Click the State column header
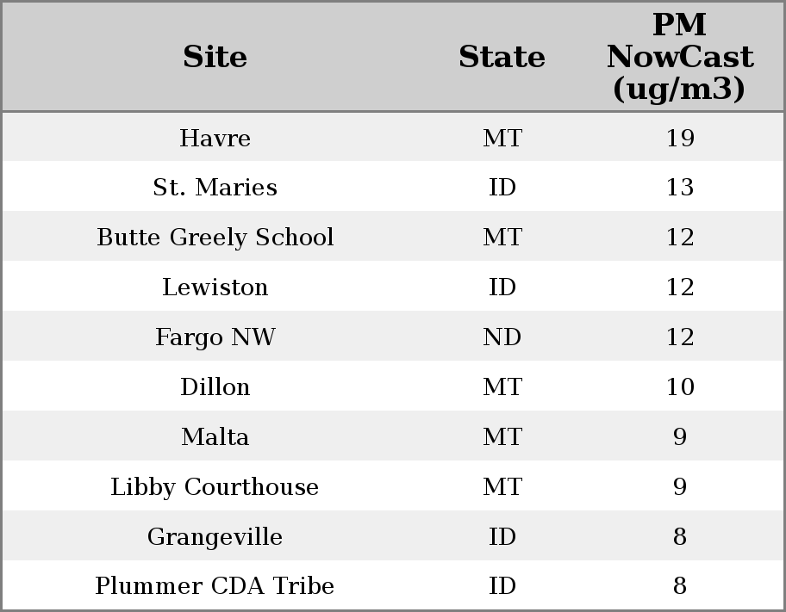Screen dimensions: 786x612 click(x=502, y=57)
